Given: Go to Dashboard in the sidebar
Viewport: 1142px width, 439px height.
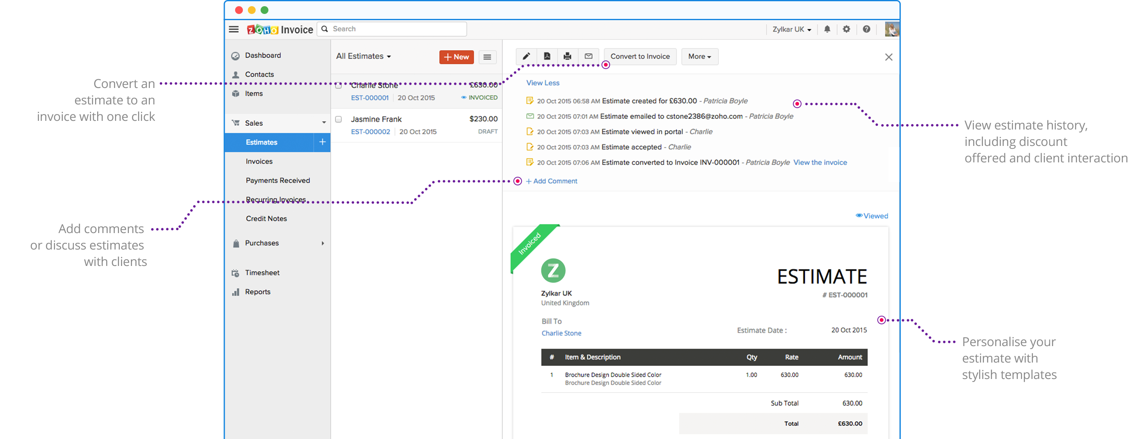Looking at the screenshot, I should coord(263,55).
